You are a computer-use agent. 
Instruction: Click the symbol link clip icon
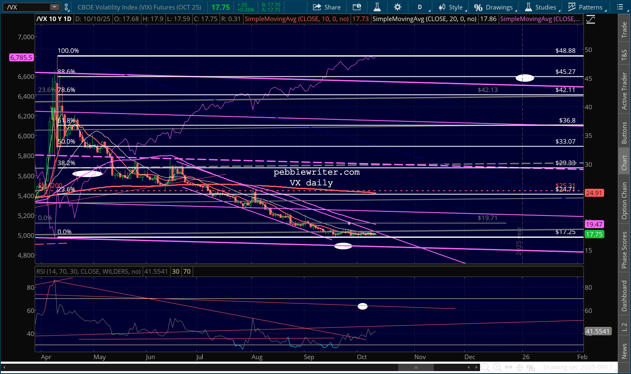point(67,7)
